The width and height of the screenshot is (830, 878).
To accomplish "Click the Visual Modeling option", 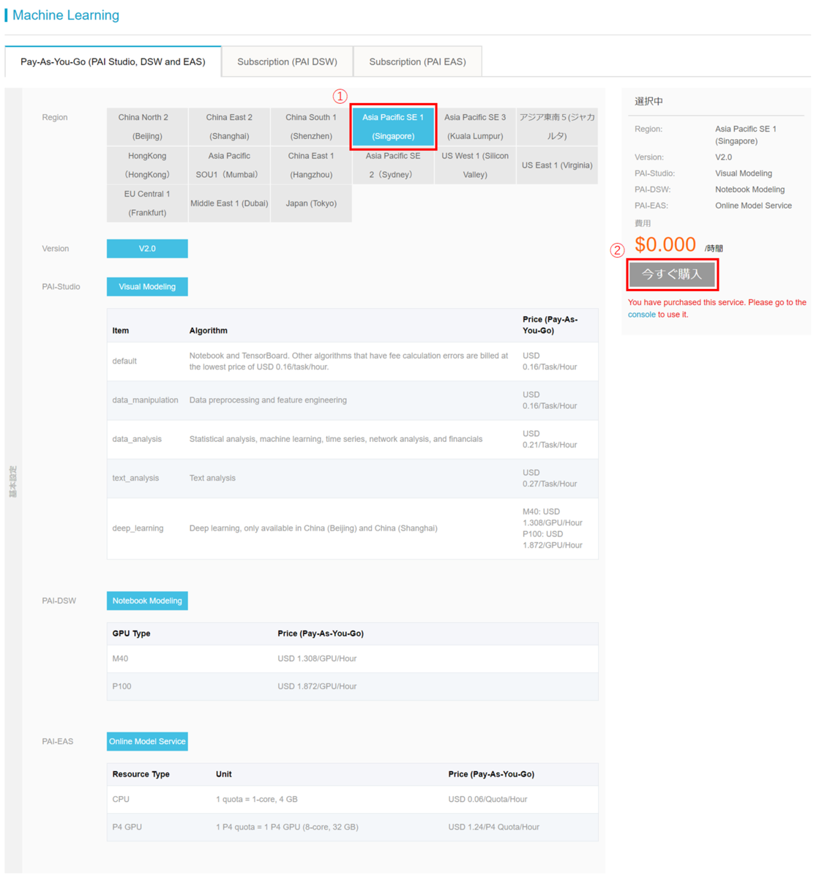I will coord(147,287).
